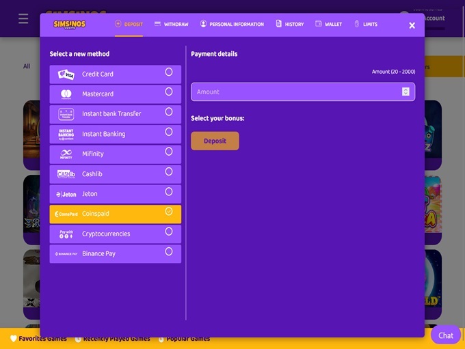Open the hamburger menu icon

(x=23, y=19)
